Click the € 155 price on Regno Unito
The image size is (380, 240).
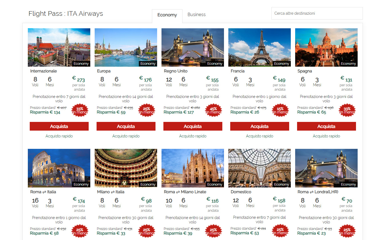click(213, 79)
